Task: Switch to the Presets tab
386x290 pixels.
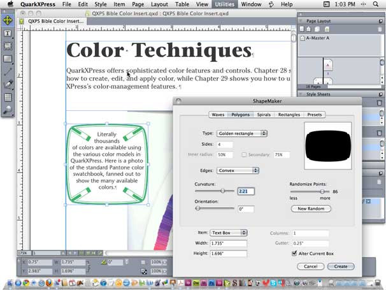Action: [315, 115]
